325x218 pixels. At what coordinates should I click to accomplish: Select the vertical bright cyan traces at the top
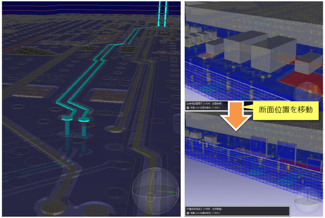coord(162,14)
